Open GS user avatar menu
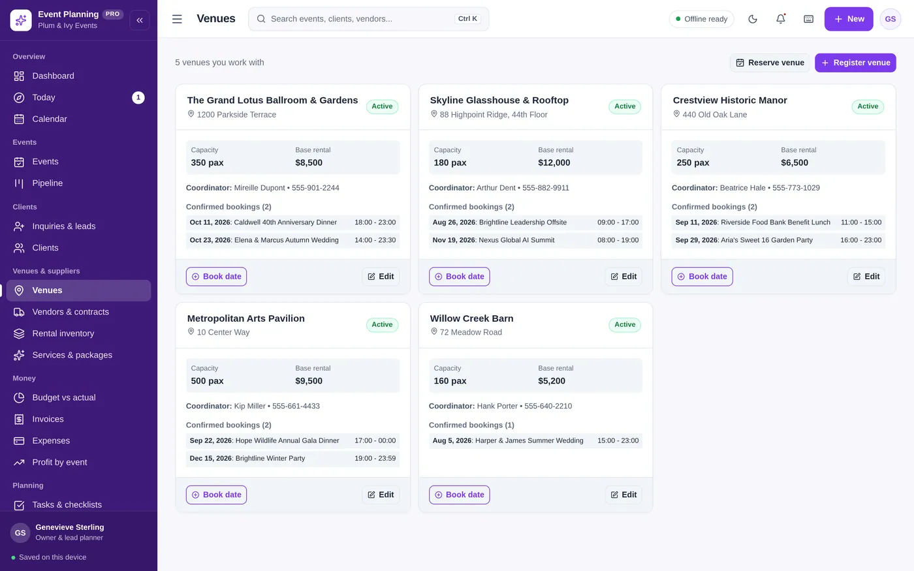This screenshot has height=571, width=914. pos(890,19)
